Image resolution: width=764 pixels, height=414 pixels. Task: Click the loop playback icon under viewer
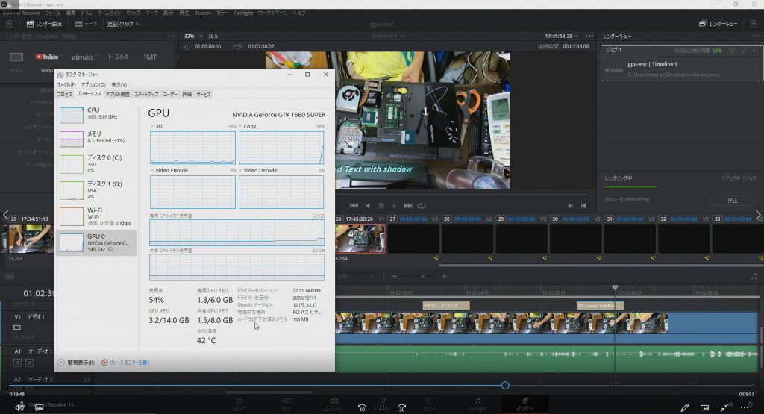pos(422,205)
